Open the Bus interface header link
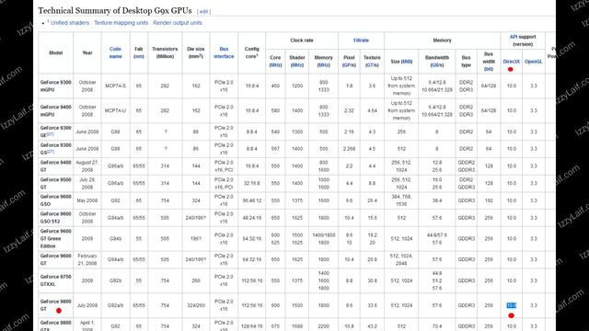 [224, 52]
